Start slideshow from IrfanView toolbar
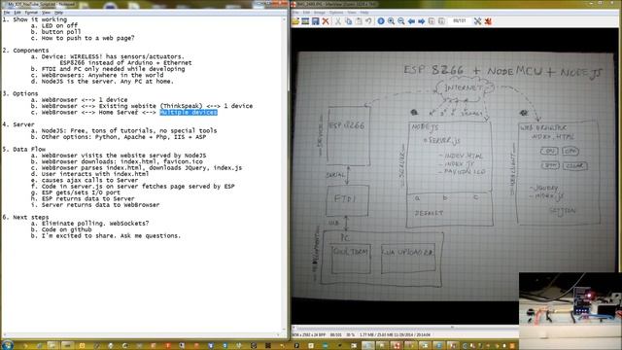The height and width of the screenshot is (350, 622). click(305, 21)
